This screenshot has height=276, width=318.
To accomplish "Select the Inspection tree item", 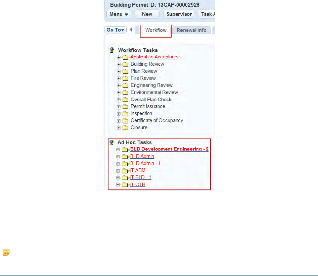I will click(141, 113).
